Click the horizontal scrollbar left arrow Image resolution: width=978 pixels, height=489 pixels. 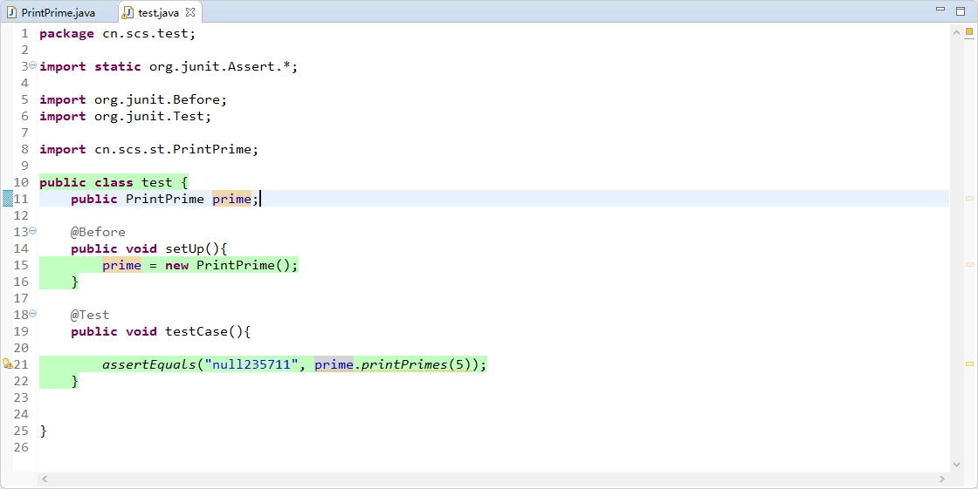pos(45,479)
